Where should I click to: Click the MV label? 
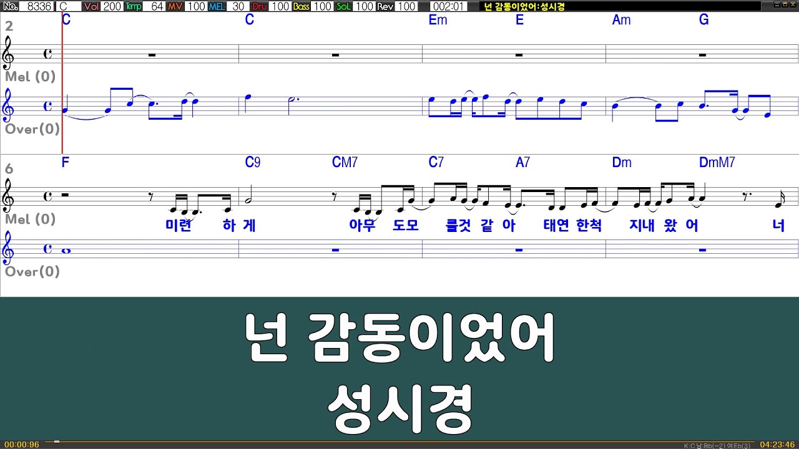click(175, 6)
